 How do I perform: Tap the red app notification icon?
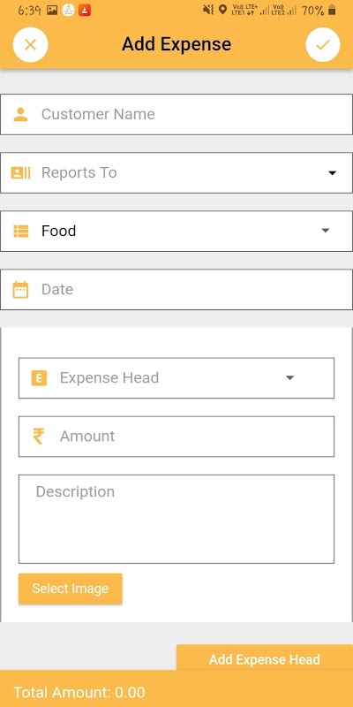(84, 10)
